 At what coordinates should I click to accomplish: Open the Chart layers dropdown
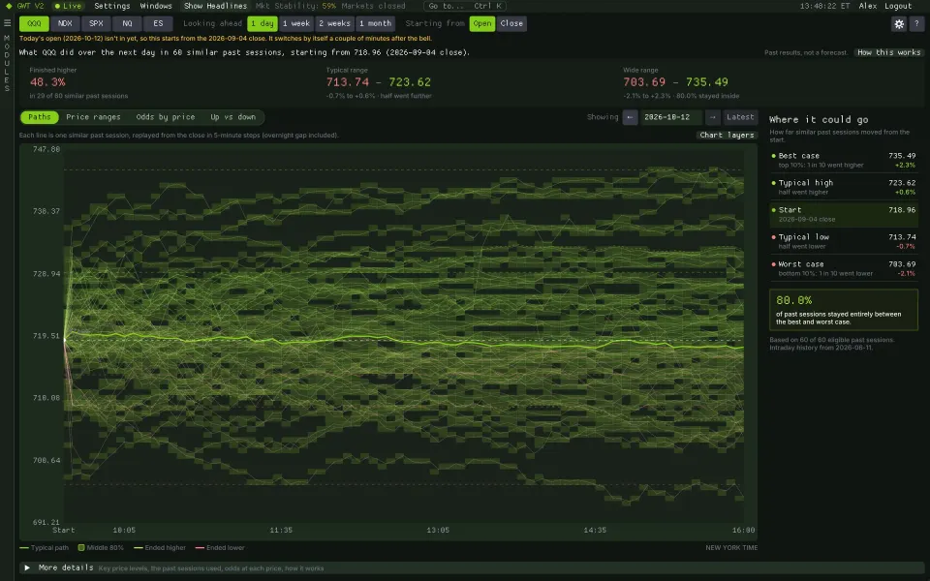[727, 136]
